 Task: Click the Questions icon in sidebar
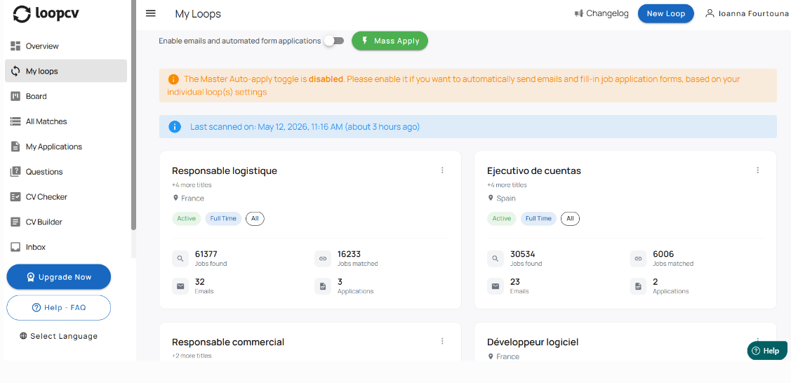[x=15, y=171]
